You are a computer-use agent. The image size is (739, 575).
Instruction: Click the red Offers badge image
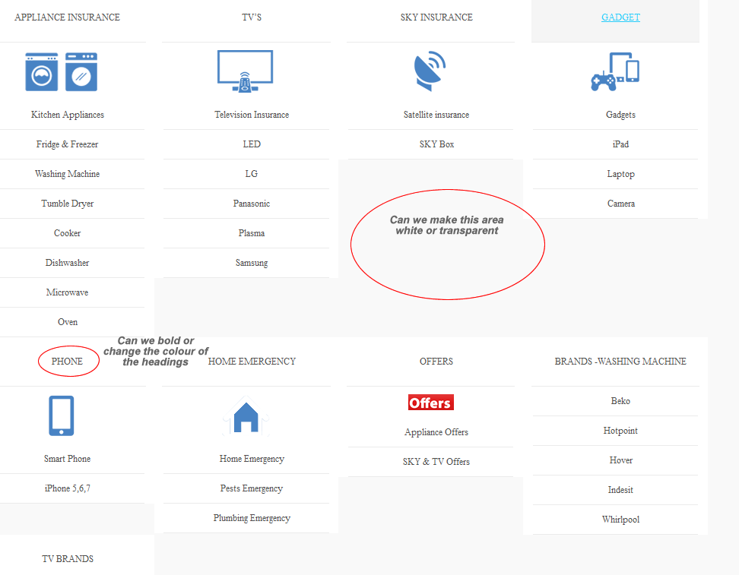click(x=430, y=403)
